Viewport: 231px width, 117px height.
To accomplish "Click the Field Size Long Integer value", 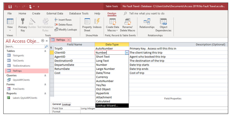I will pos(88,108).
